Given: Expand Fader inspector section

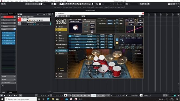Looking at the screenshot, I should pyautogui.click(x=8, y=79).
